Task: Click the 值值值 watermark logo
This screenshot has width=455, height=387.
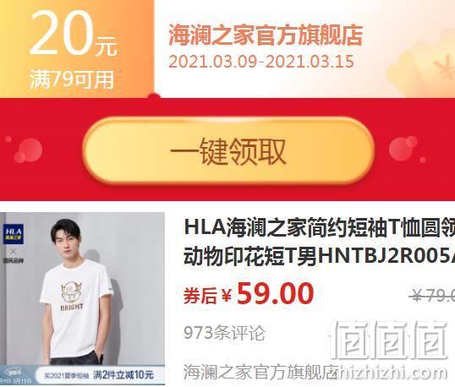Action: point(387,339)
